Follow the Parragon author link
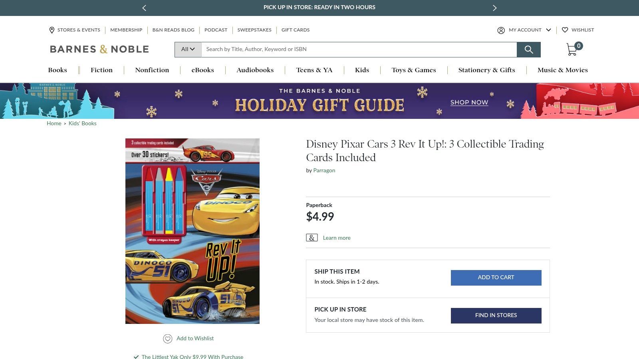This screenshot has height=359, width=639. (324, 170)
